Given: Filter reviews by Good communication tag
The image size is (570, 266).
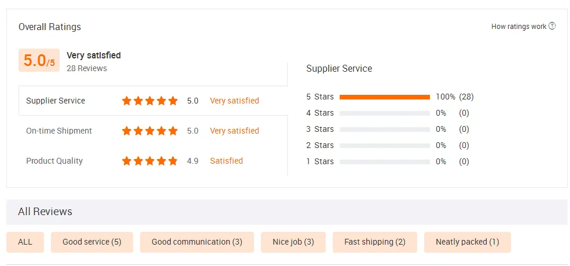Looking at the screenshot, I should click(197, 242).
